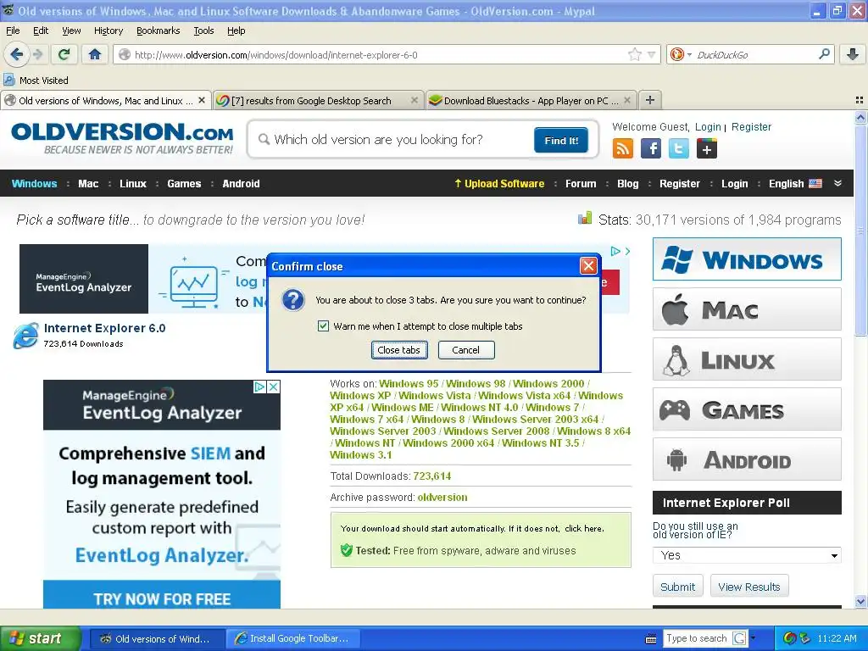
Task: Click the Google Desktop tray icon
Action: tap(790, 638)
